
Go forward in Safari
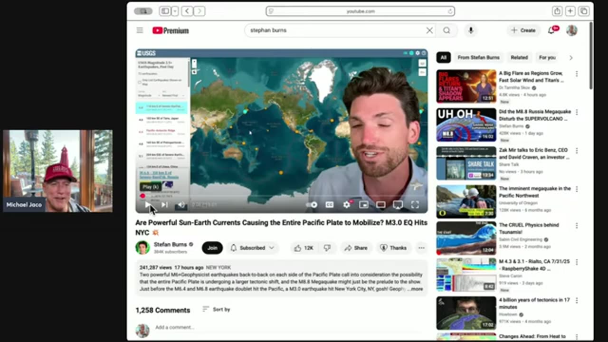[199, 11]
